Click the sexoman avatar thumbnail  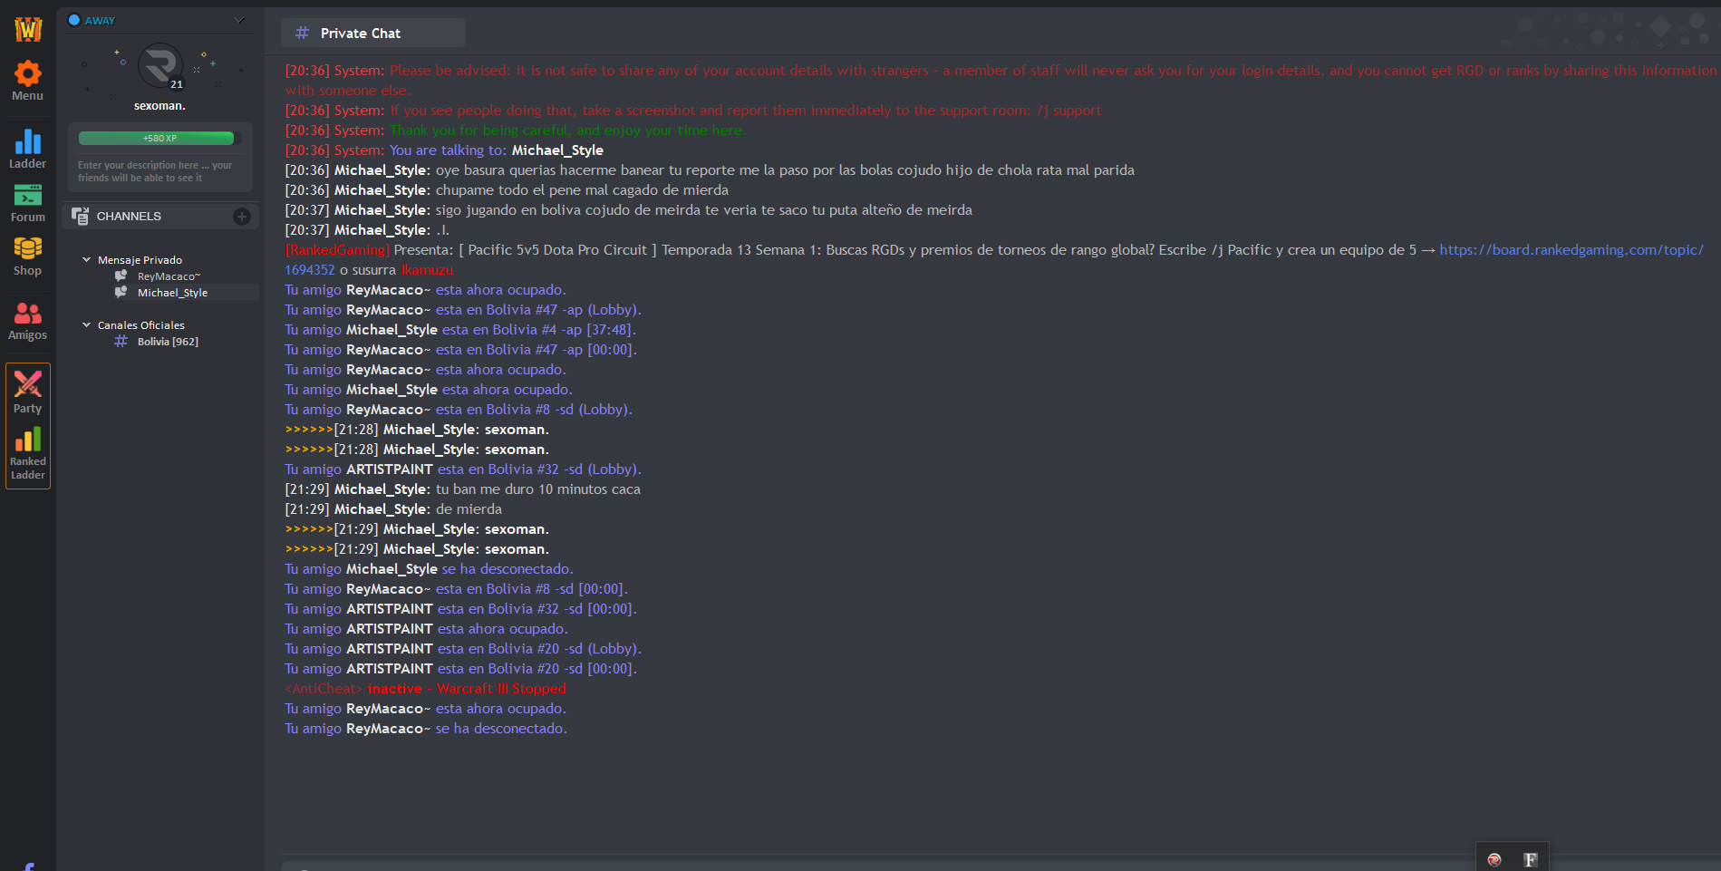[x=160, y=66]
